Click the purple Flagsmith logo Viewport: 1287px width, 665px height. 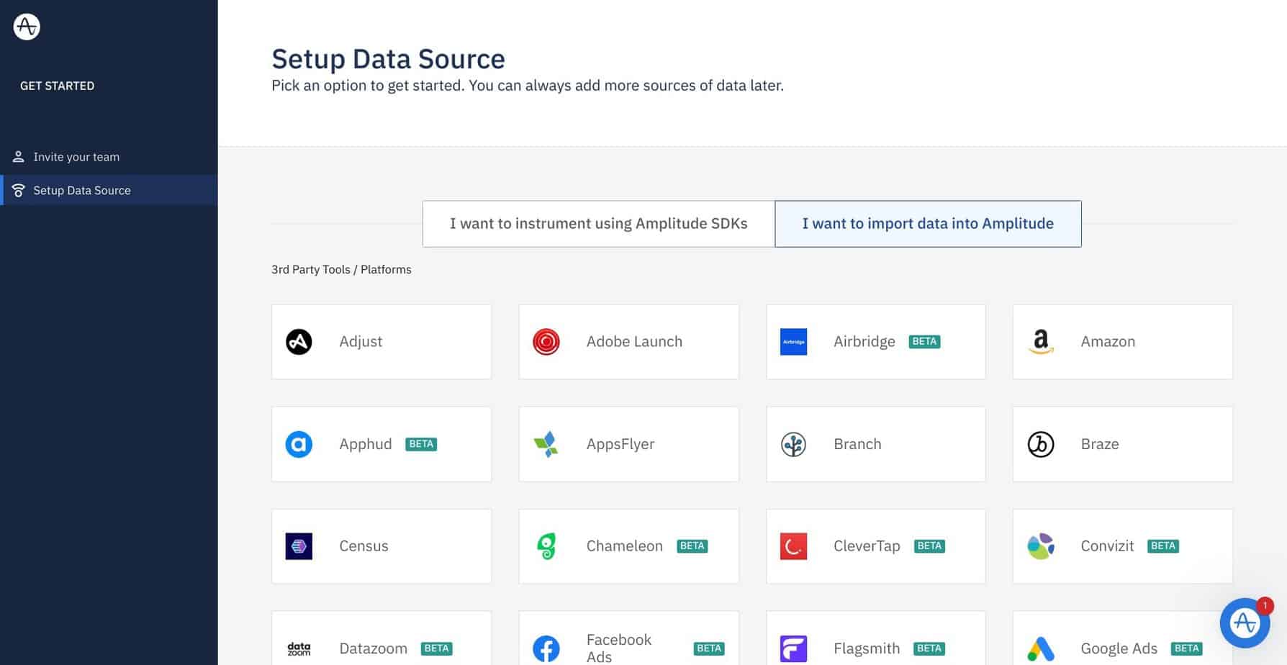click(x=793, y=648)
